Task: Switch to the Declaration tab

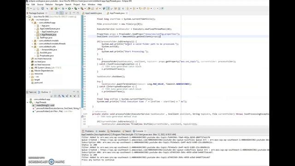Action: [114, 131]
